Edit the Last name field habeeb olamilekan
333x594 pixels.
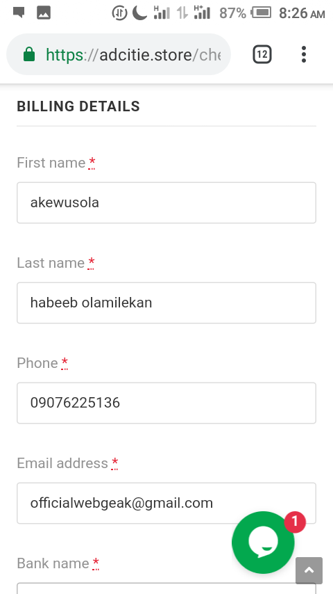pos(166,303)
